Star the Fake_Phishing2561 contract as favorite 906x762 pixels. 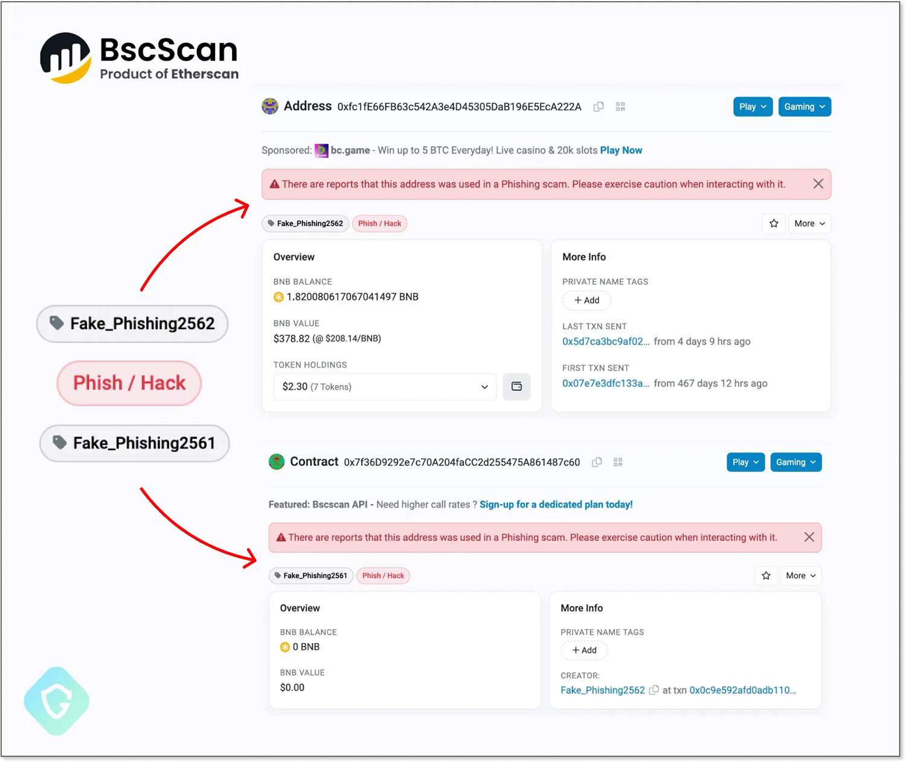766,576
